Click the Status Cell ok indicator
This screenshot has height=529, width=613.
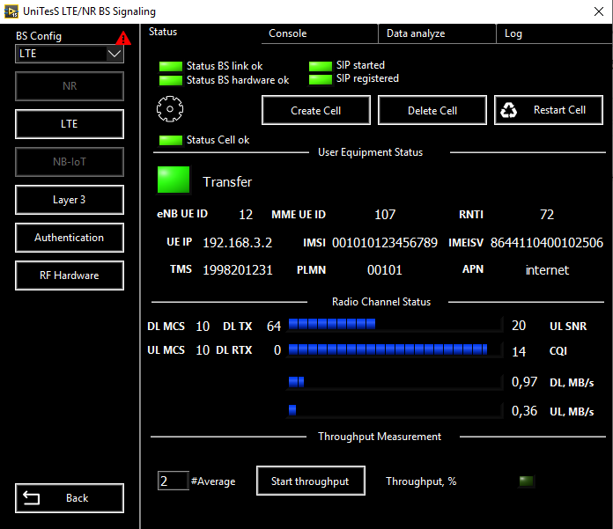tap(170, 141)
